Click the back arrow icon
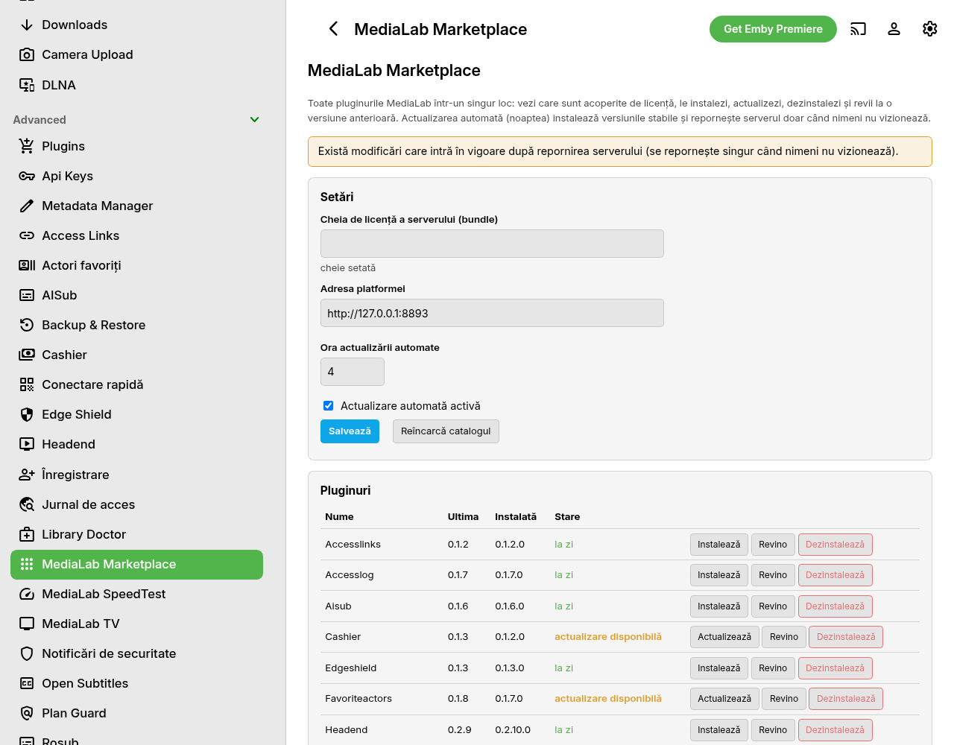The image size is (954, 745). (x=333, y=29)
